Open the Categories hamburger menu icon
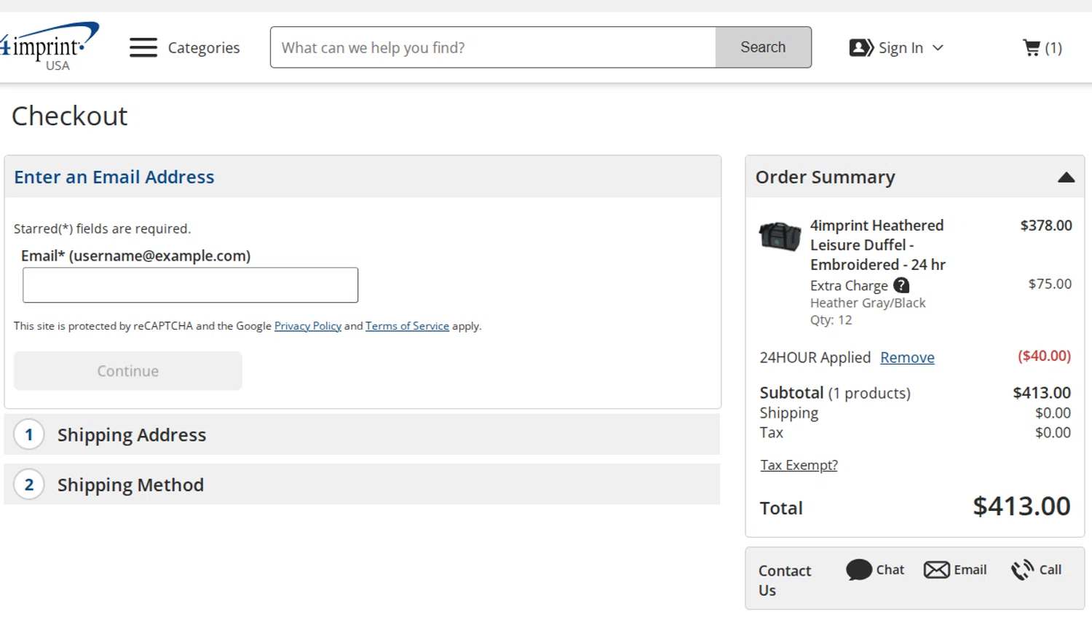Screen dimensions: 1092x636 click(x=143, y=47)
